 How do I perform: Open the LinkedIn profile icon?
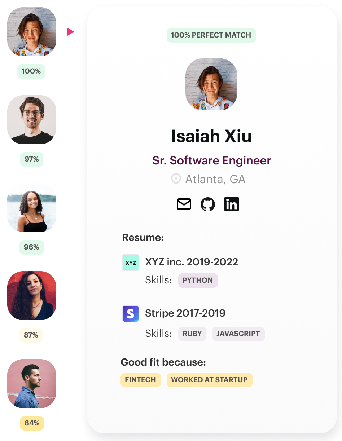pos(232,204)
